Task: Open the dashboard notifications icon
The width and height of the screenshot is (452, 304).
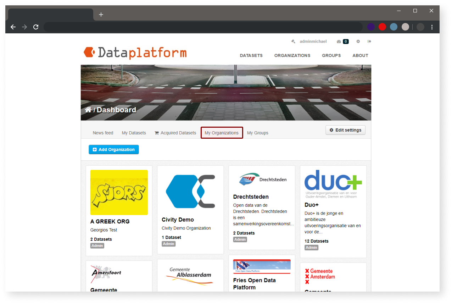Action: coord(339,42)
